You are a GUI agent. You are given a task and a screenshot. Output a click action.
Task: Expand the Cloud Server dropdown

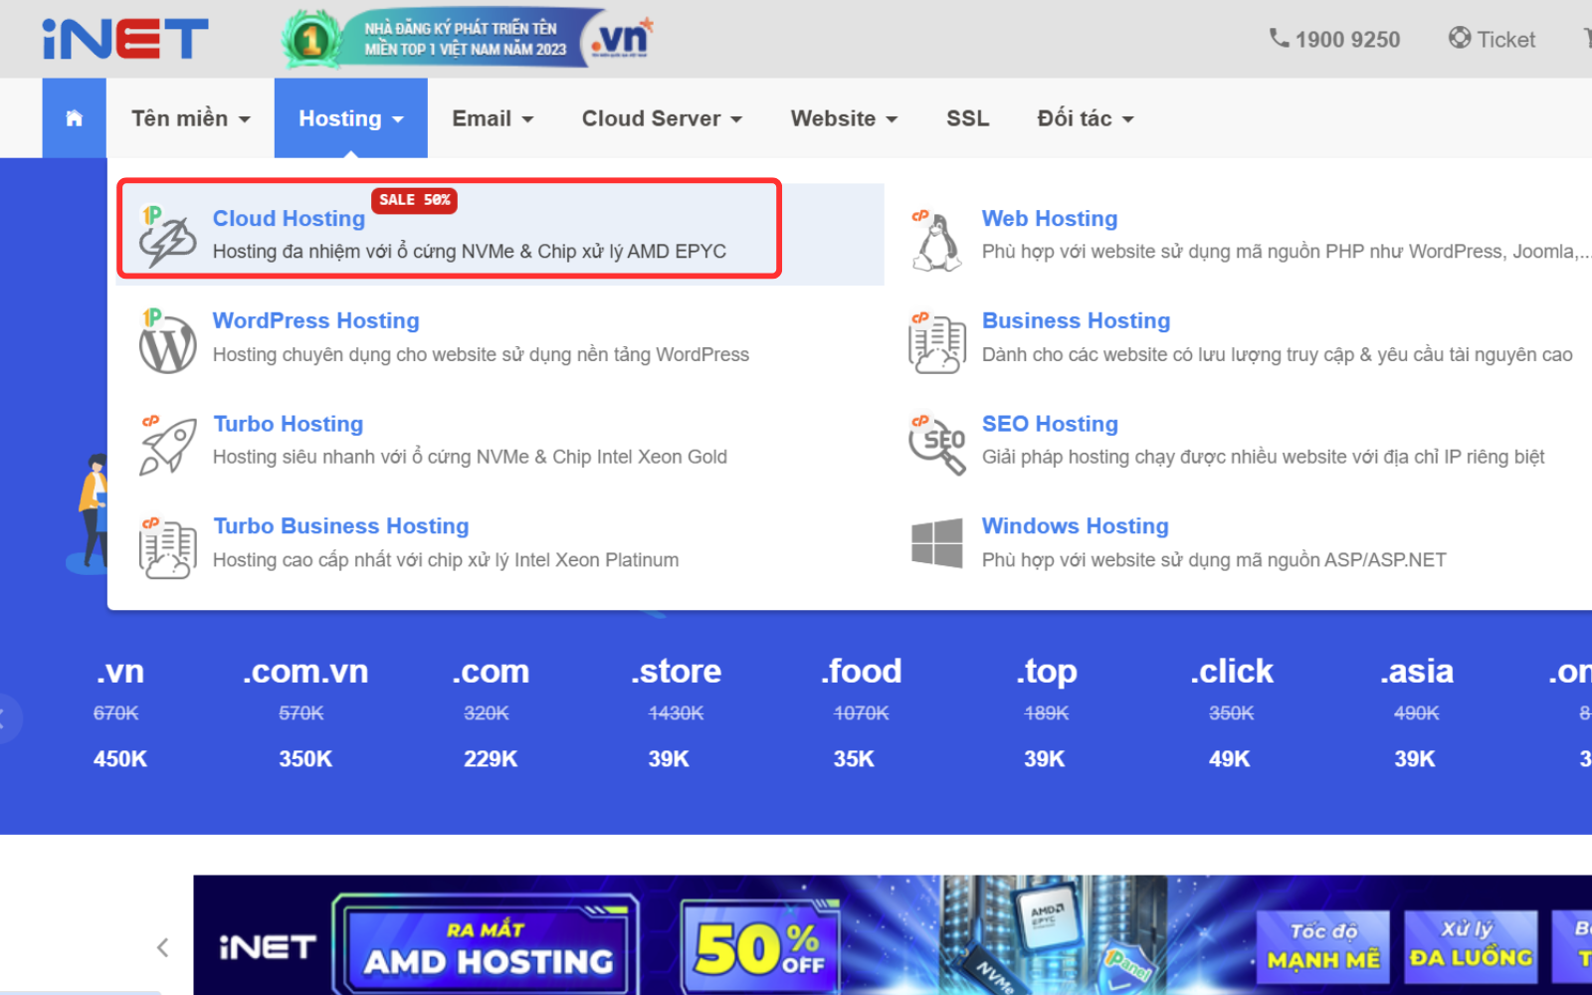pos(662,118)
